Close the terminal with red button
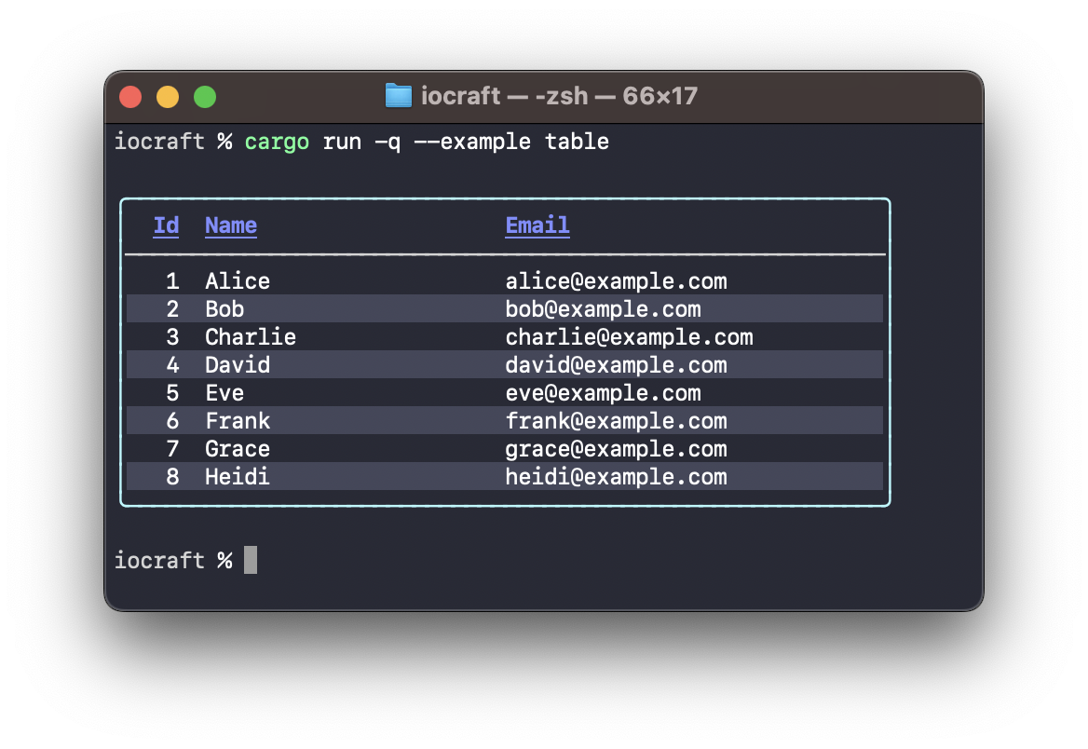Viewport: 1088px width, 749px height. pos(130,97)
